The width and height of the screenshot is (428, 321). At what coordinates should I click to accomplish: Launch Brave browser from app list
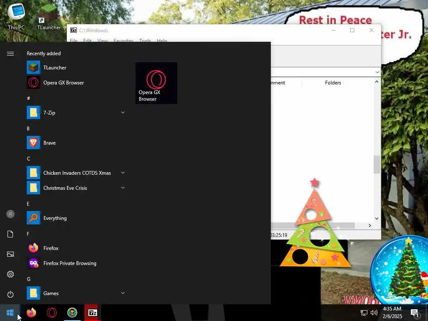(x=76, y=143)
